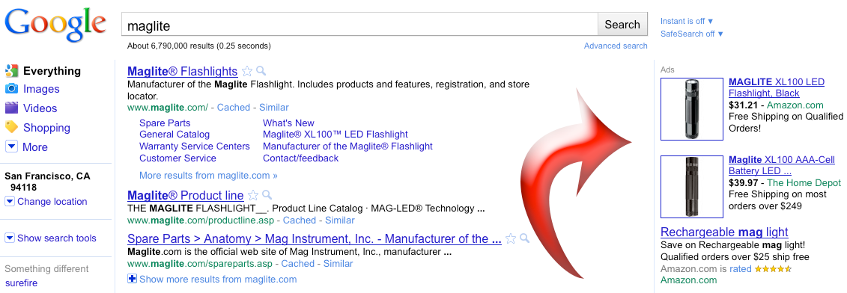
Task: Click the Images camera icon
Action: coord(11,89)
